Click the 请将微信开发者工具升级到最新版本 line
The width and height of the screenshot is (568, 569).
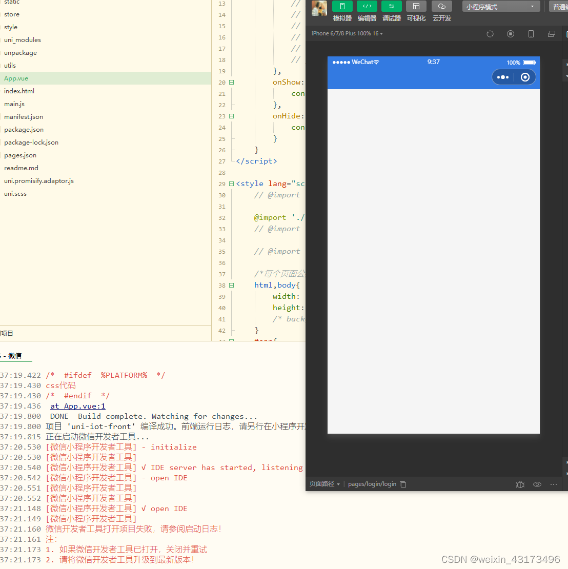point(120,560)
